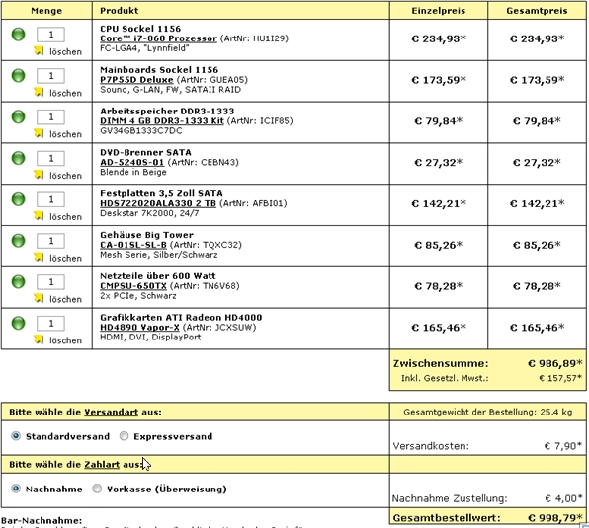Click yellow delete icon in Grafikkarten row
Screen dimensions: 589x528
(39, 339)
